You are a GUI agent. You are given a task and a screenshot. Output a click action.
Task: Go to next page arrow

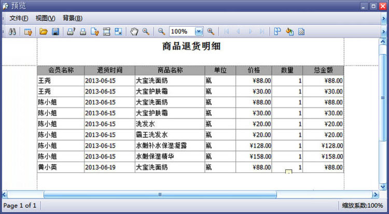[251, 32]
